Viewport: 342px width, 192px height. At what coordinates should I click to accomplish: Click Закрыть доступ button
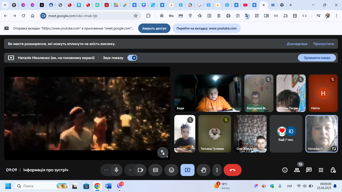click(x=154, y=28)
